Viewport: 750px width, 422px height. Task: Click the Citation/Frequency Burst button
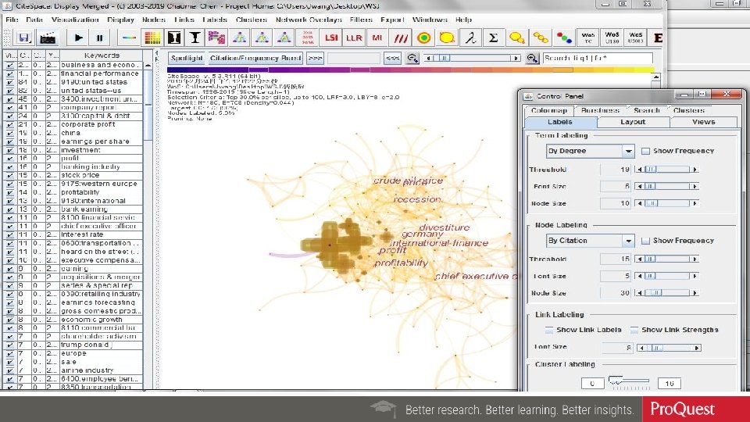pos(255,59)
